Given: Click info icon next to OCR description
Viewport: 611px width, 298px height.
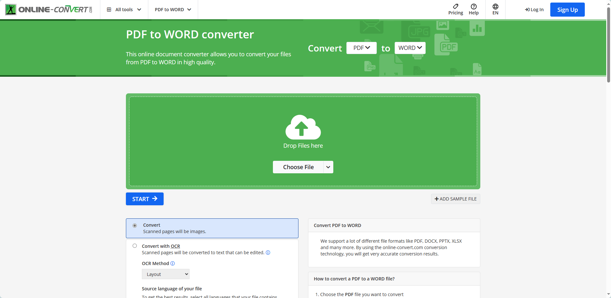Looking at the screenshot, I should [x=268, y=253].
